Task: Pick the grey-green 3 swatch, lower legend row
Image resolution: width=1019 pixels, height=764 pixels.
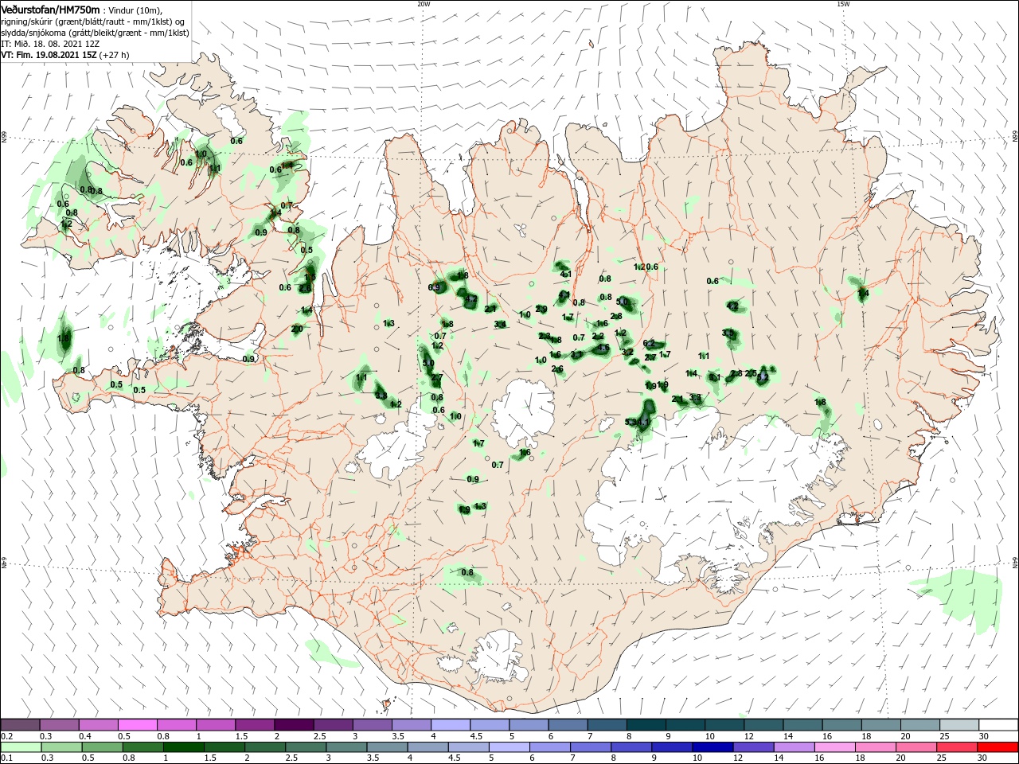Action: click(x=346, y=747)
